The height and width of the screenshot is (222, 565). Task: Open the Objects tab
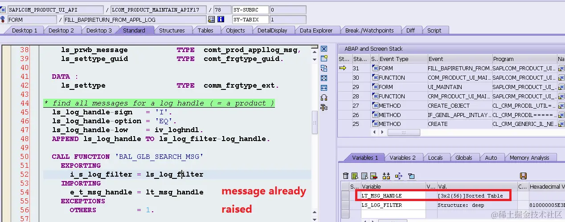235,30
